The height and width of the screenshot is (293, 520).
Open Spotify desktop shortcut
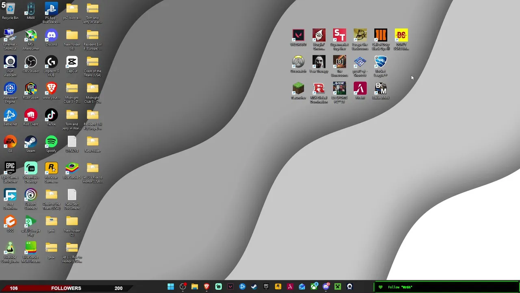pyautogui.click(x=51, y=144)
